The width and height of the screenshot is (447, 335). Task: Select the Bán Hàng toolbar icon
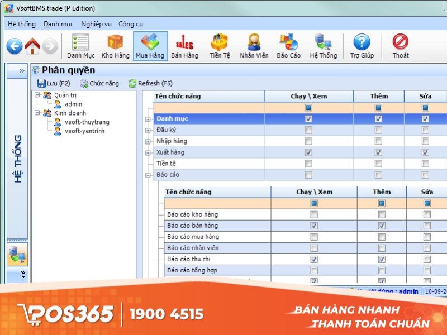pos(185,46)
